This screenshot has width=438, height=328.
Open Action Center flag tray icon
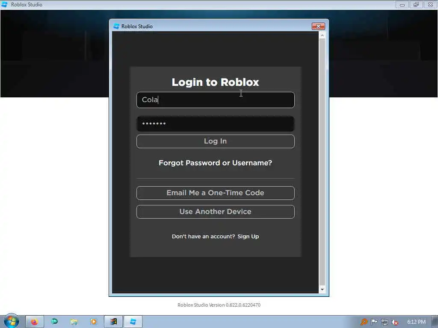pos(374,322)
